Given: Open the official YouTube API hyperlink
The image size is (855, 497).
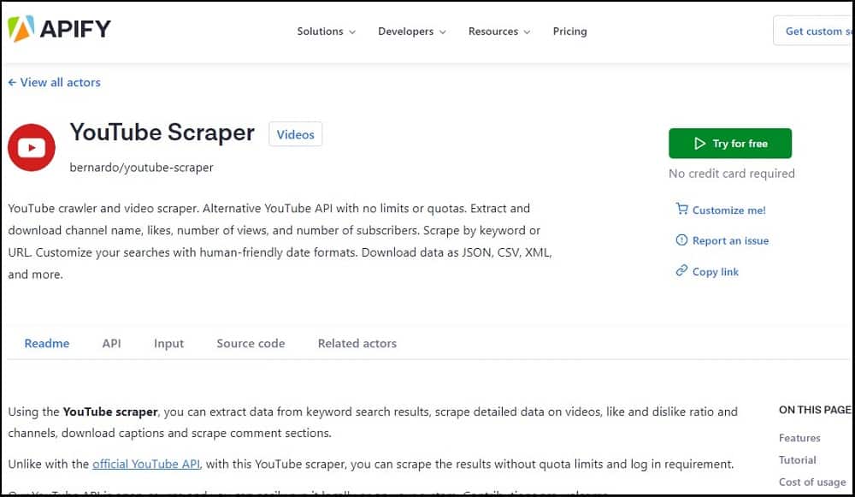Looking at the screenshot, I should (146, 464).
